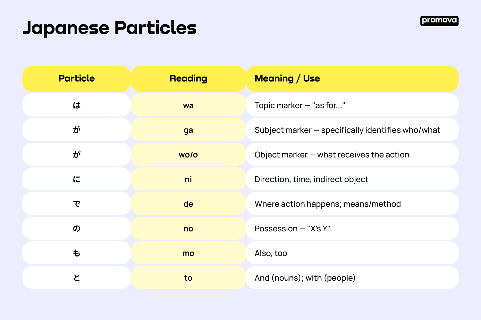
Task: Click the の particle cell
Action: click(x=77, y=228)
